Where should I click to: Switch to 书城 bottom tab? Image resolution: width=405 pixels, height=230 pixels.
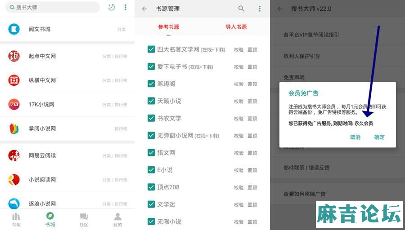[50, 220]
